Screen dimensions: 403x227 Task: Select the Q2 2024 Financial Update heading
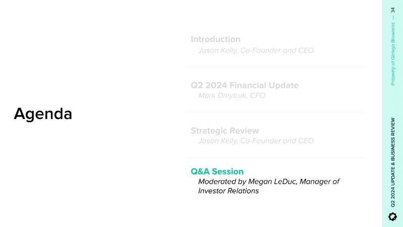244,85
